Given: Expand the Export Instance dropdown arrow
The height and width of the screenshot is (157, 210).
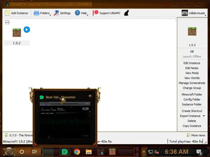Looking at the screenshot, I should (204, 116).
